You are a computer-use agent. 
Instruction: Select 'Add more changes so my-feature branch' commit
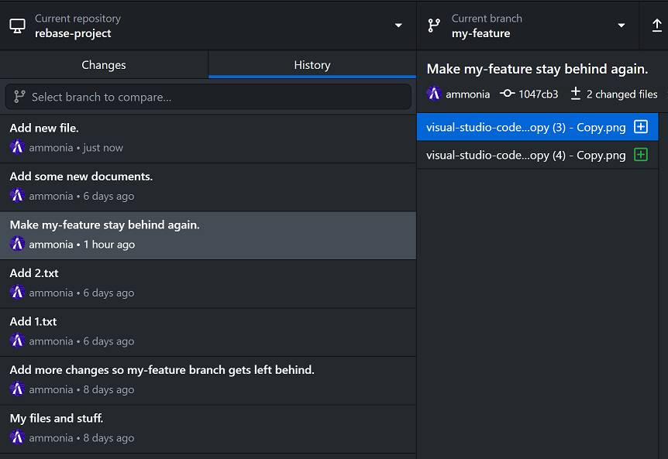click(208, 381)
